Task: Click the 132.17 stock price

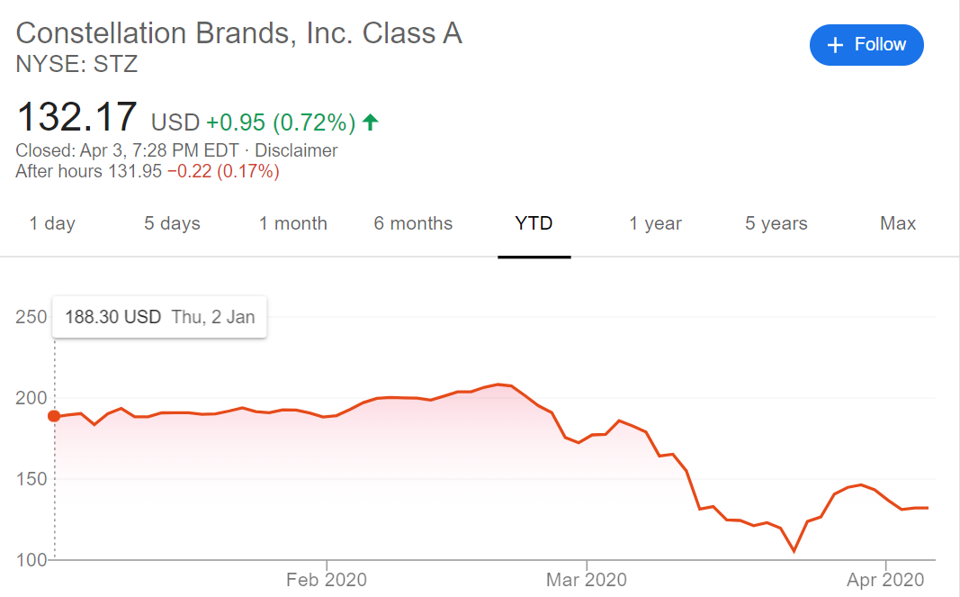Action: 76,117
